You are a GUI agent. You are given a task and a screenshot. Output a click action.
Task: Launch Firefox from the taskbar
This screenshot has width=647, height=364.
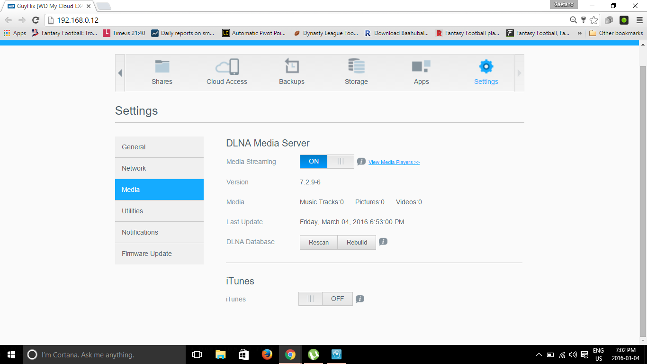267,355
